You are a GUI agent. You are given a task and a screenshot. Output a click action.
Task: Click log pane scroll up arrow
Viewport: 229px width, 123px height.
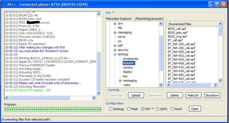coord(99,14)
